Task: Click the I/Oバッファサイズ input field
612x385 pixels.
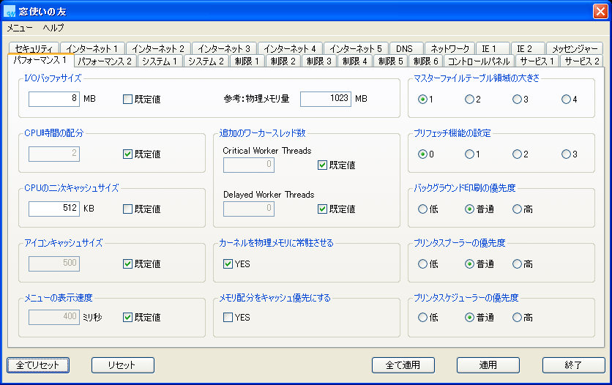Action: (54, 99)
